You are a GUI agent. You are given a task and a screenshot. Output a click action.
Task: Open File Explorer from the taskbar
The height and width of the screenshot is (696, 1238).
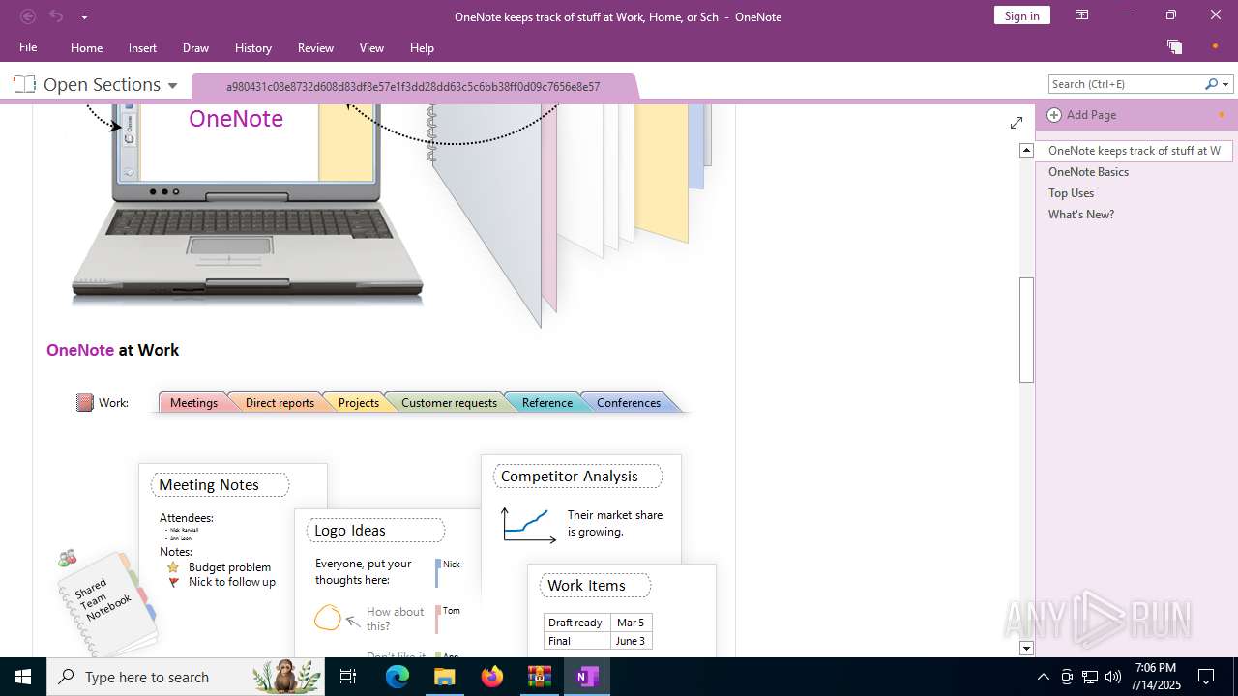444,677
